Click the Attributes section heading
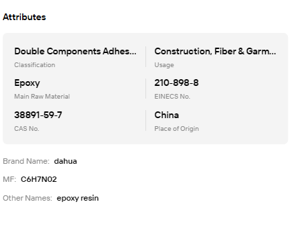Screen dimensions: 292x251 click(x=24, y=17)
